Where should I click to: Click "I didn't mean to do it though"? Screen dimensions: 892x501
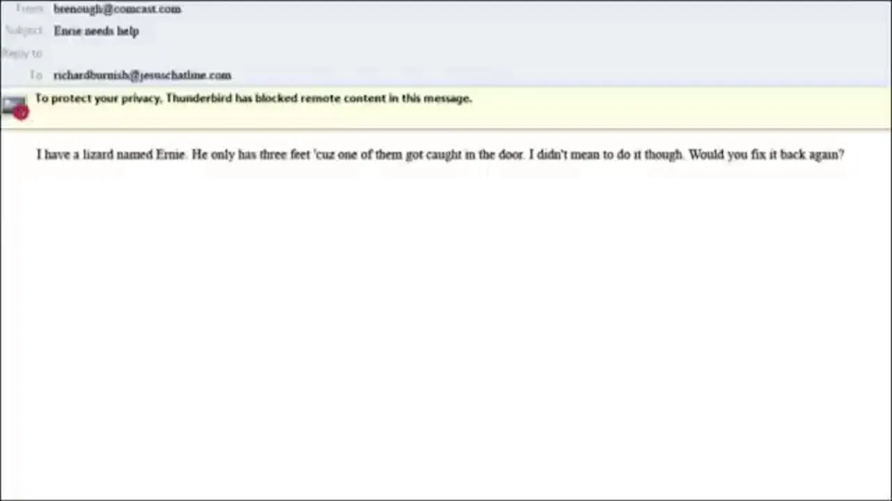(606, 154)
